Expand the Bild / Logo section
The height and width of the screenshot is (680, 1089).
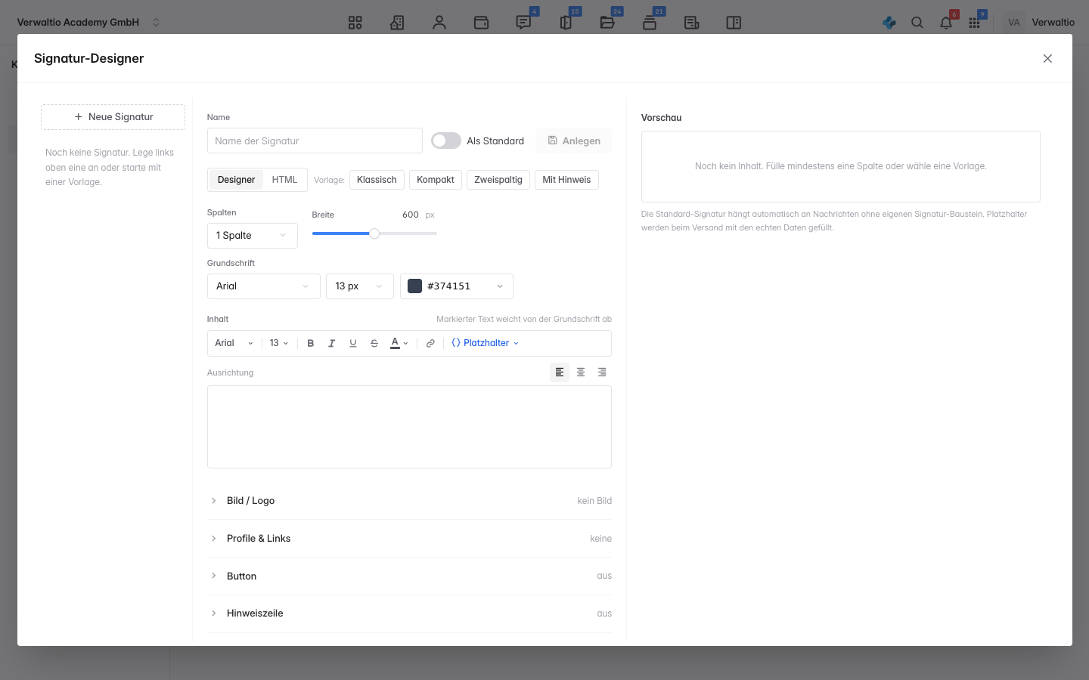click(x=409, y=501)
